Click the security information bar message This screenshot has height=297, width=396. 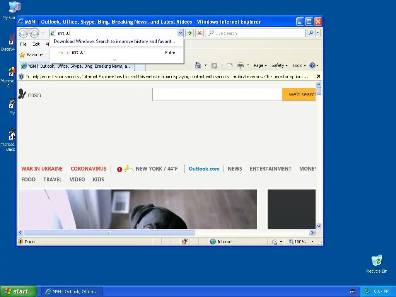[167, 77]
